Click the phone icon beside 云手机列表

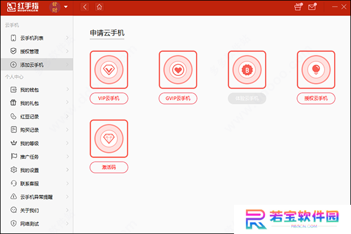(13, 38)
